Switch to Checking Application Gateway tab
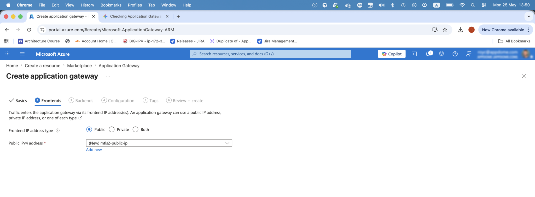The width and height of the screenshot is (535, 197). 136,16
